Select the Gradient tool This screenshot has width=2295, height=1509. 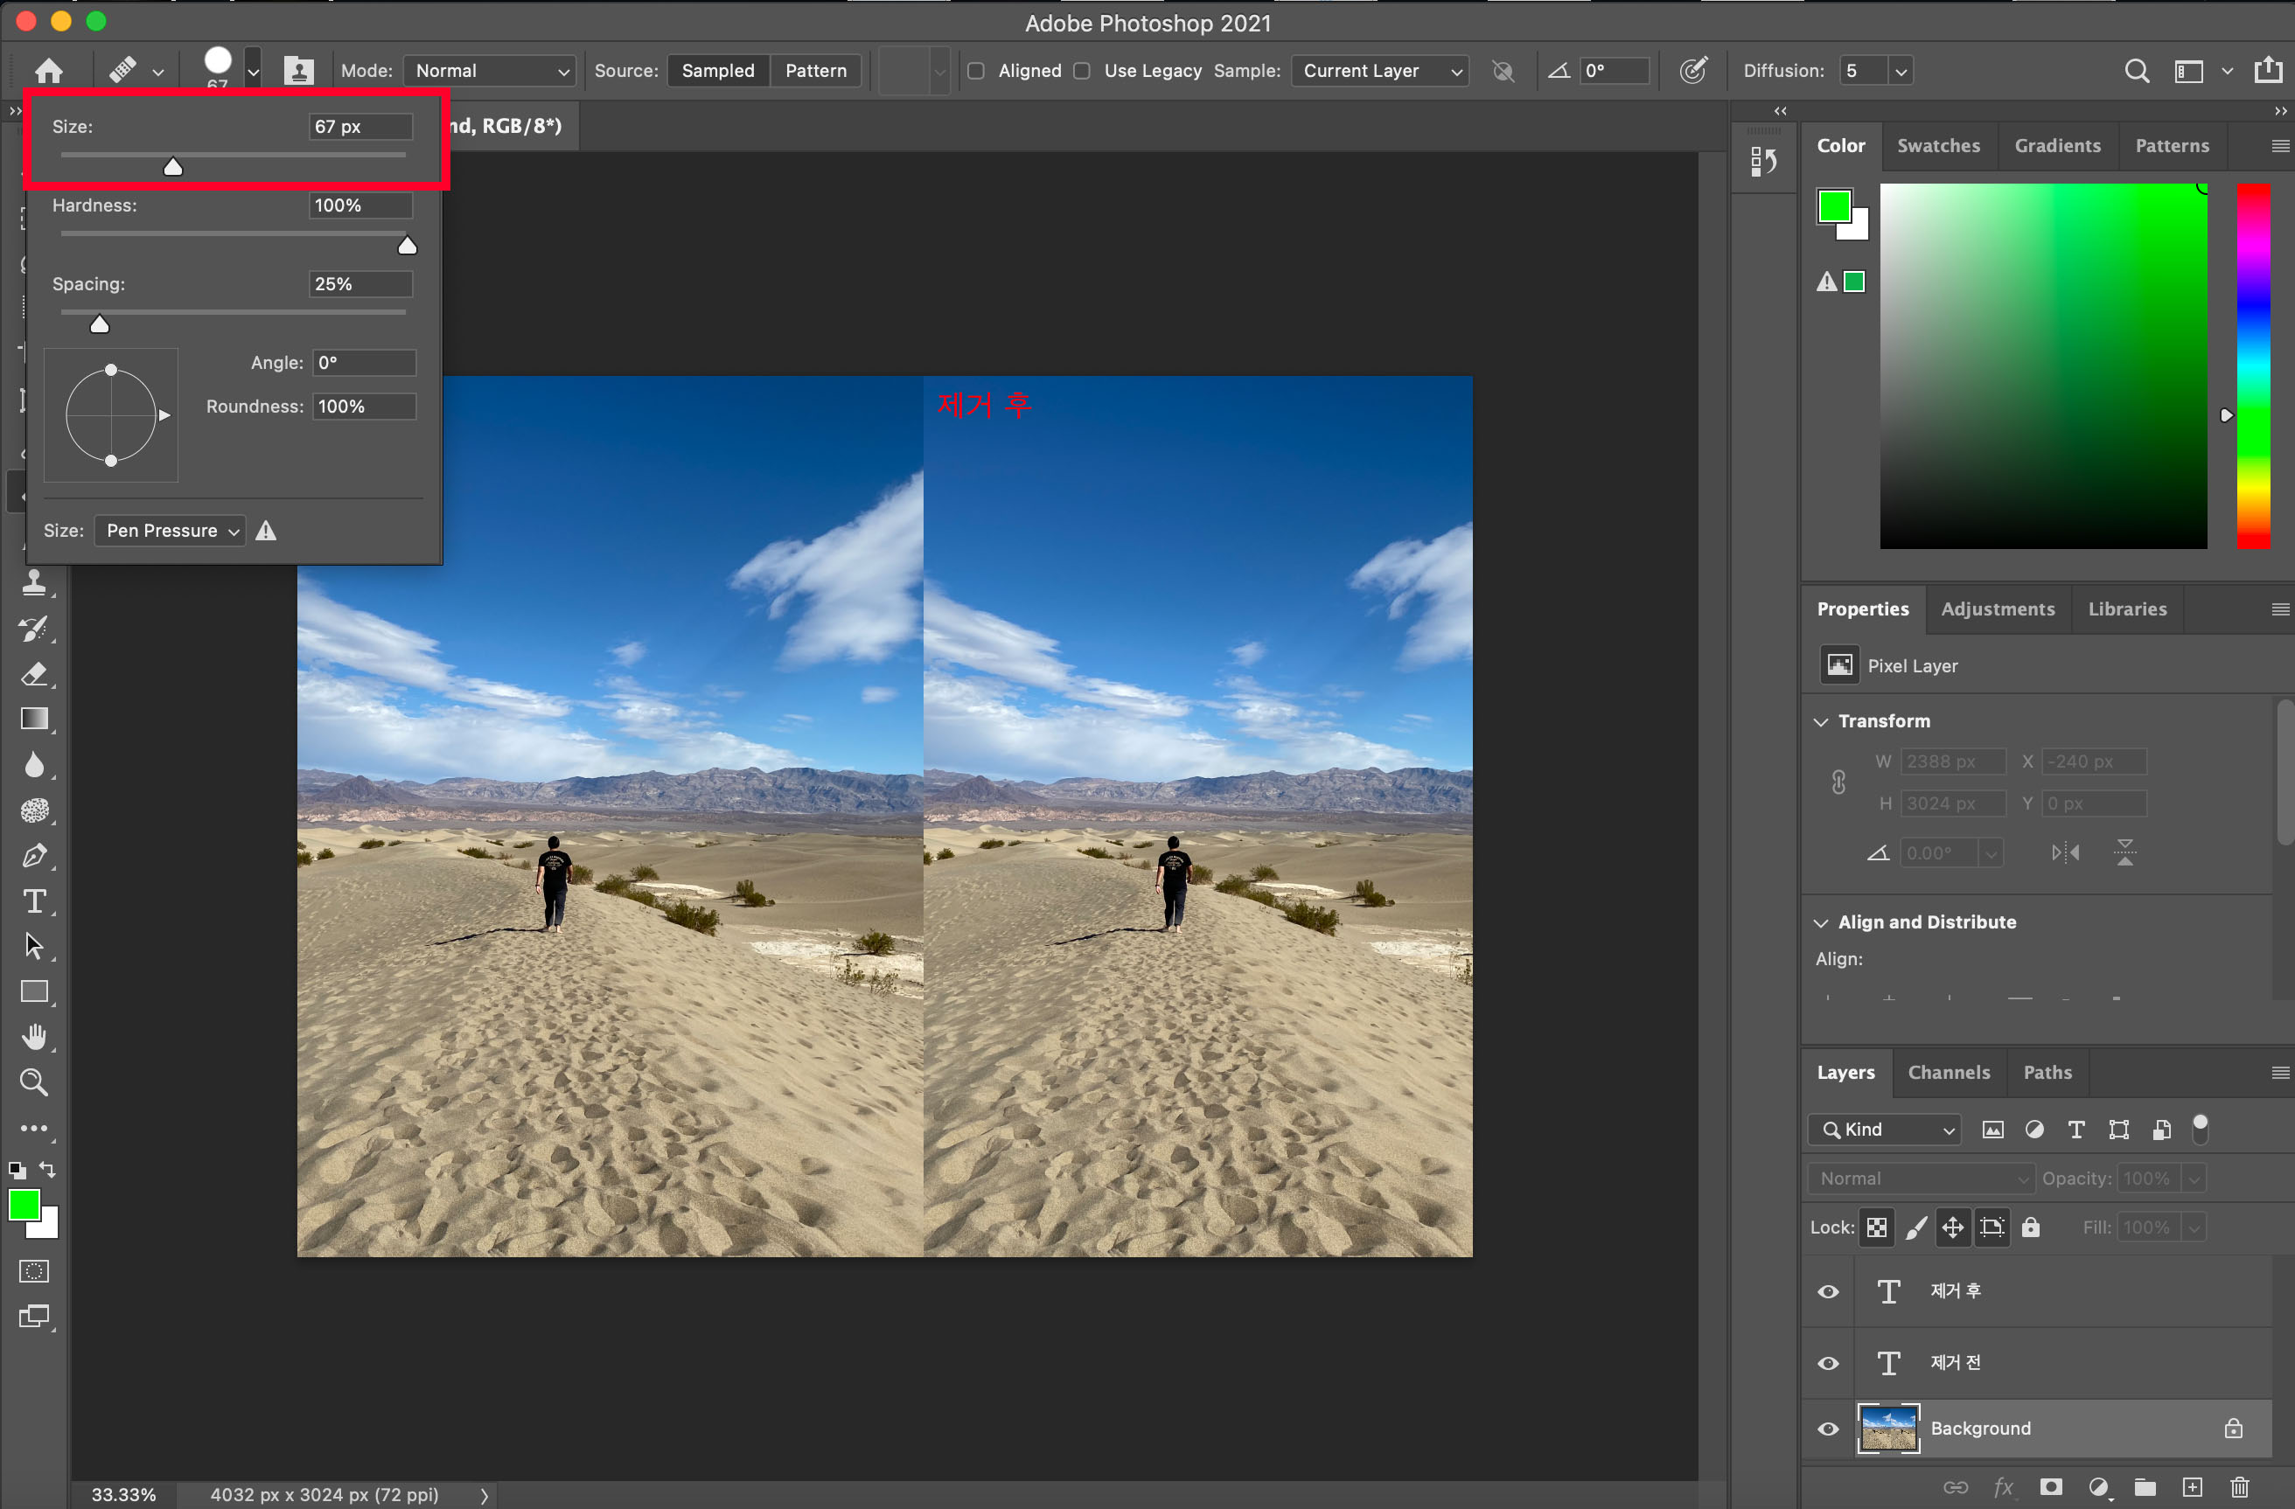[x=35, y=719]
